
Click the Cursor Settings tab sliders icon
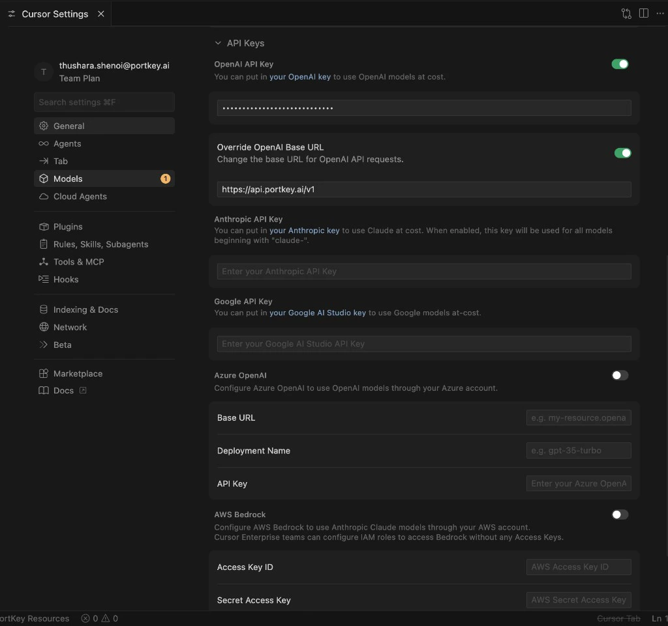coord(12,14)
